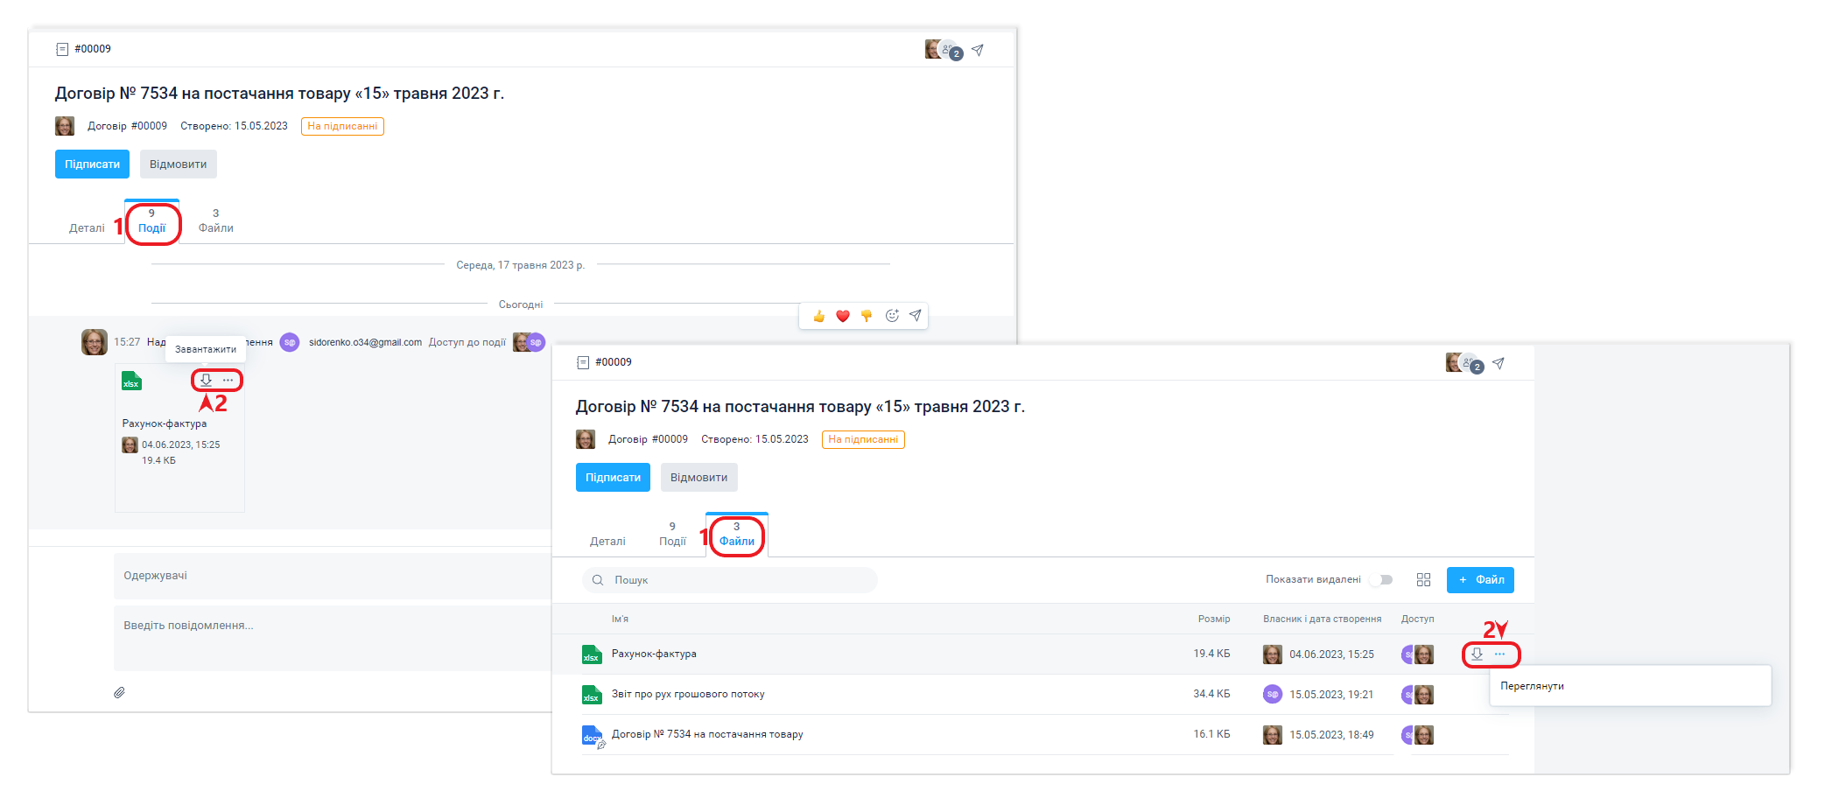Screen dimensions: 1825x798
Task: Click the xlsx icon of Звіт про рух грошового потоку
Action: pyautogui.click(x=592, y=695)
